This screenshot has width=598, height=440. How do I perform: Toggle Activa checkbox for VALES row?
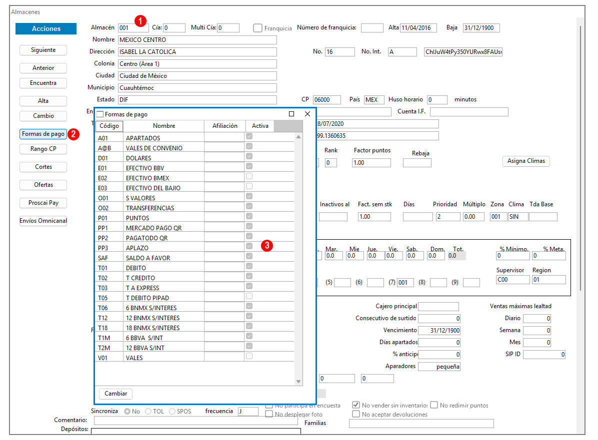[249, 356]
